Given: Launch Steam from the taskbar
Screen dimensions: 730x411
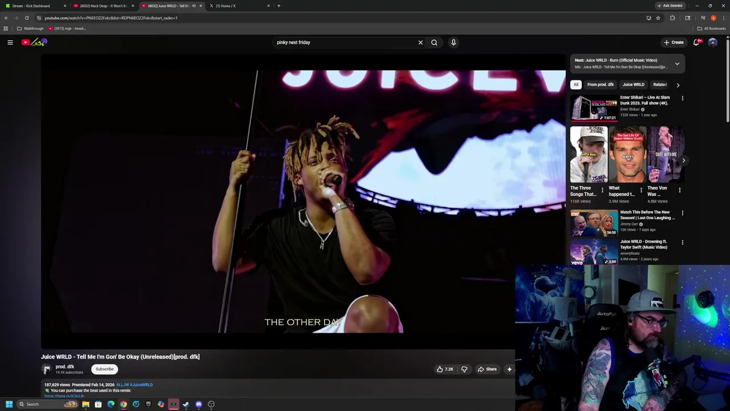Looking at the screenshot, I should tap(186, 404).
